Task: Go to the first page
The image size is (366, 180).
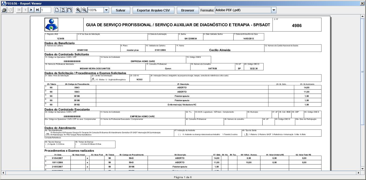Action: 19,10
